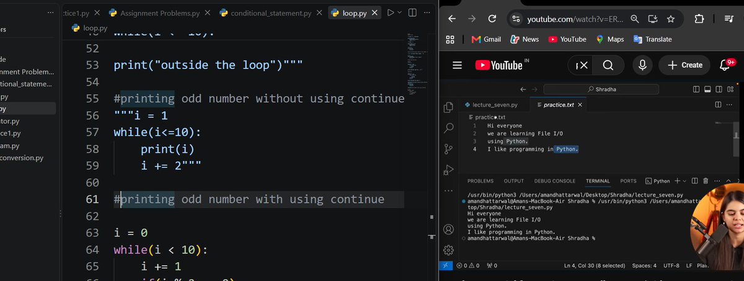The image size is (744, 281).
Task: Select lecture_seven.py tab in the video
Action: tap(495, 105)
